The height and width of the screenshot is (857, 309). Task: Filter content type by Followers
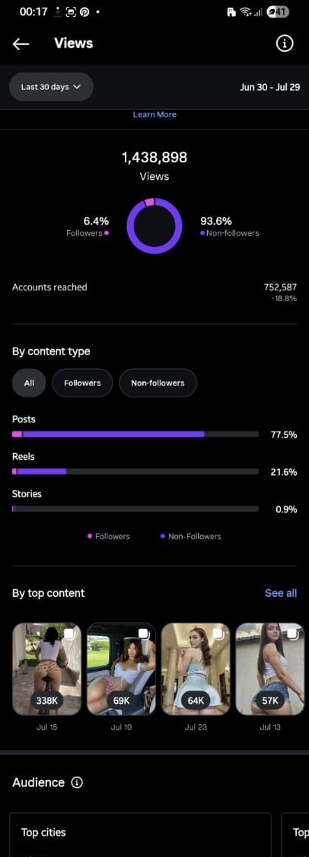82,384
